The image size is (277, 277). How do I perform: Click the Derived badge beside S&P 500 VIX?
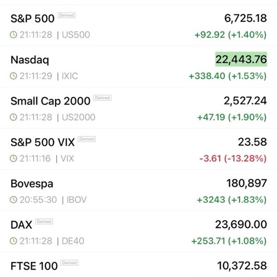coord(86,139)
